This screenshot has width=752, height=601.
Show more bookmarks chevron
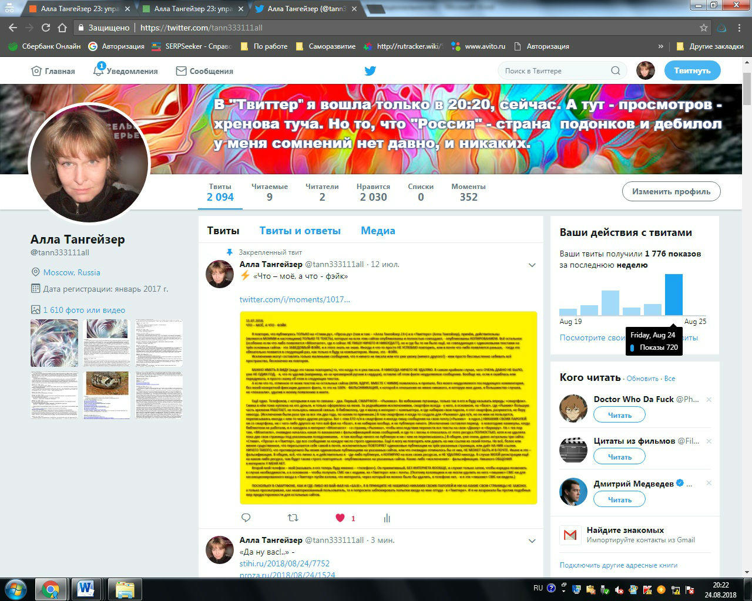coord(661,46)
